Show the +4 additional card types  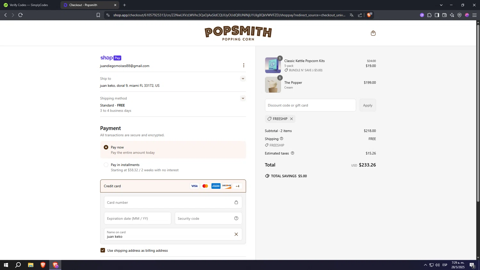pos(237,186)
